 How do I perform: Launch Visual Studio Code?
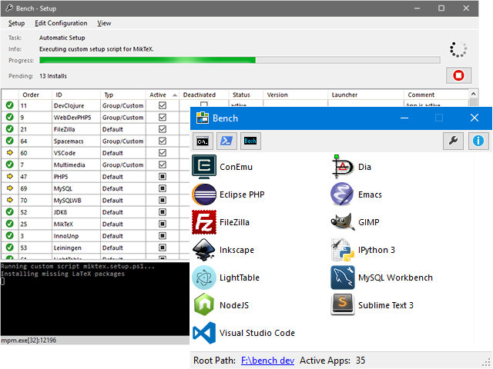pyautogui.click(x=204, y=333)
